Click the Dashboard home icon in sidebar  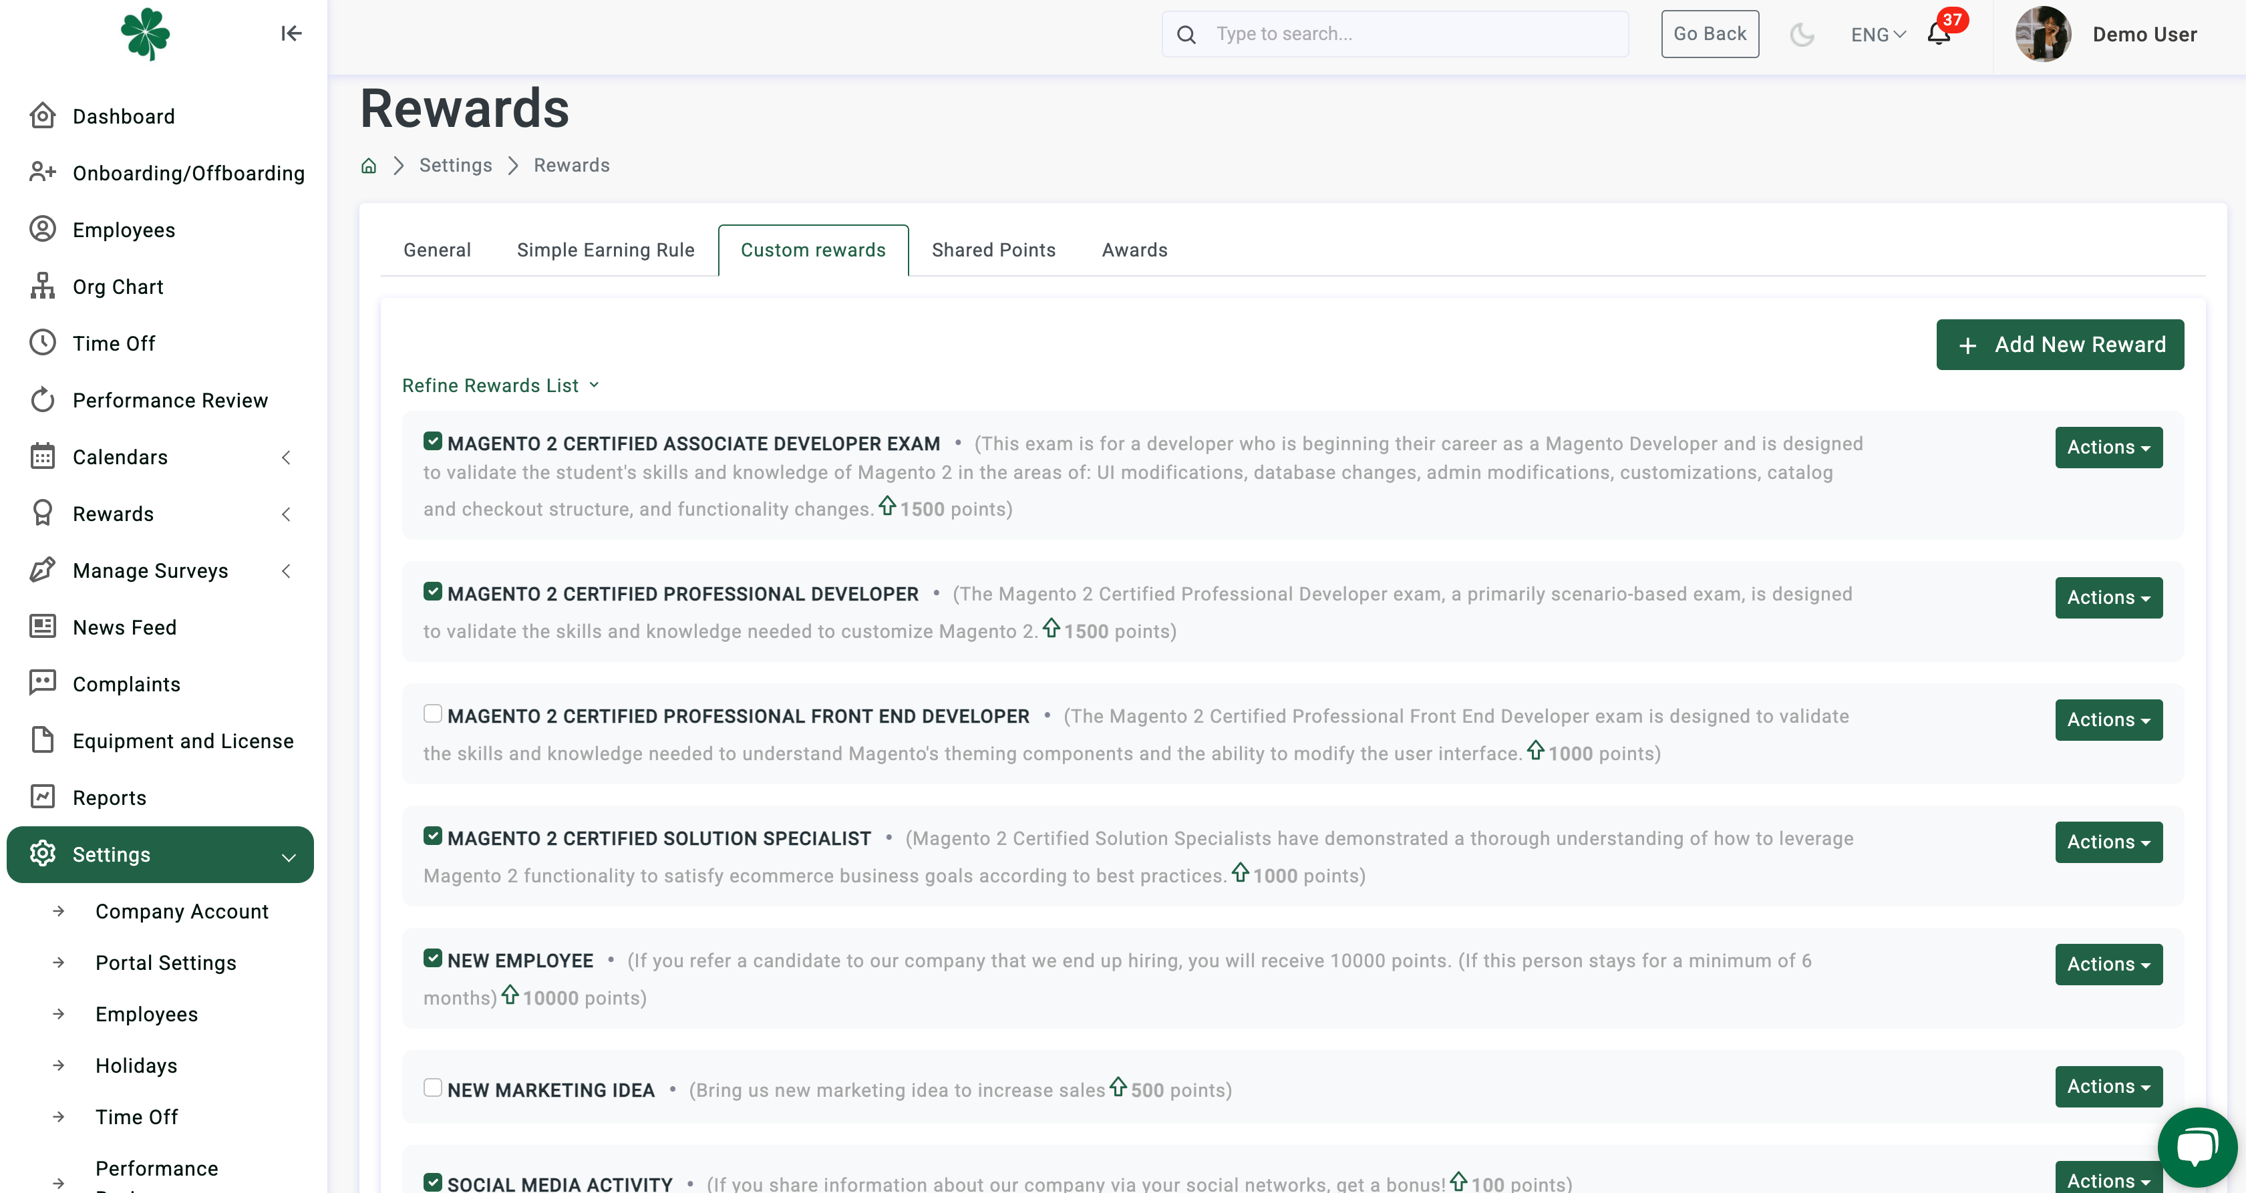coord(43,115)
